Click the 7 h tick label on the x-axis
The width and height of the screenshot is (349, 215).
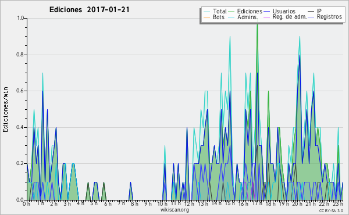pos(121,203)
